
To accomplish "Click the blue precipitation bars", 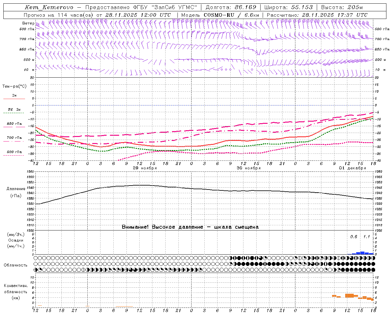I will [x=360, y=253].
